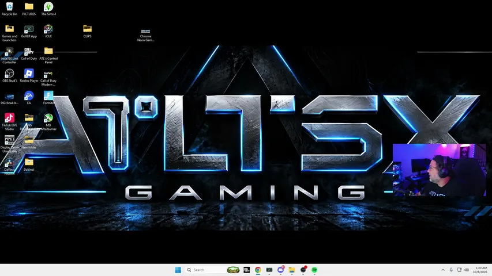Click the microphone tray icon
This screenshot has width=492, height=276.
pyautogui.click(x=451, y=270)
